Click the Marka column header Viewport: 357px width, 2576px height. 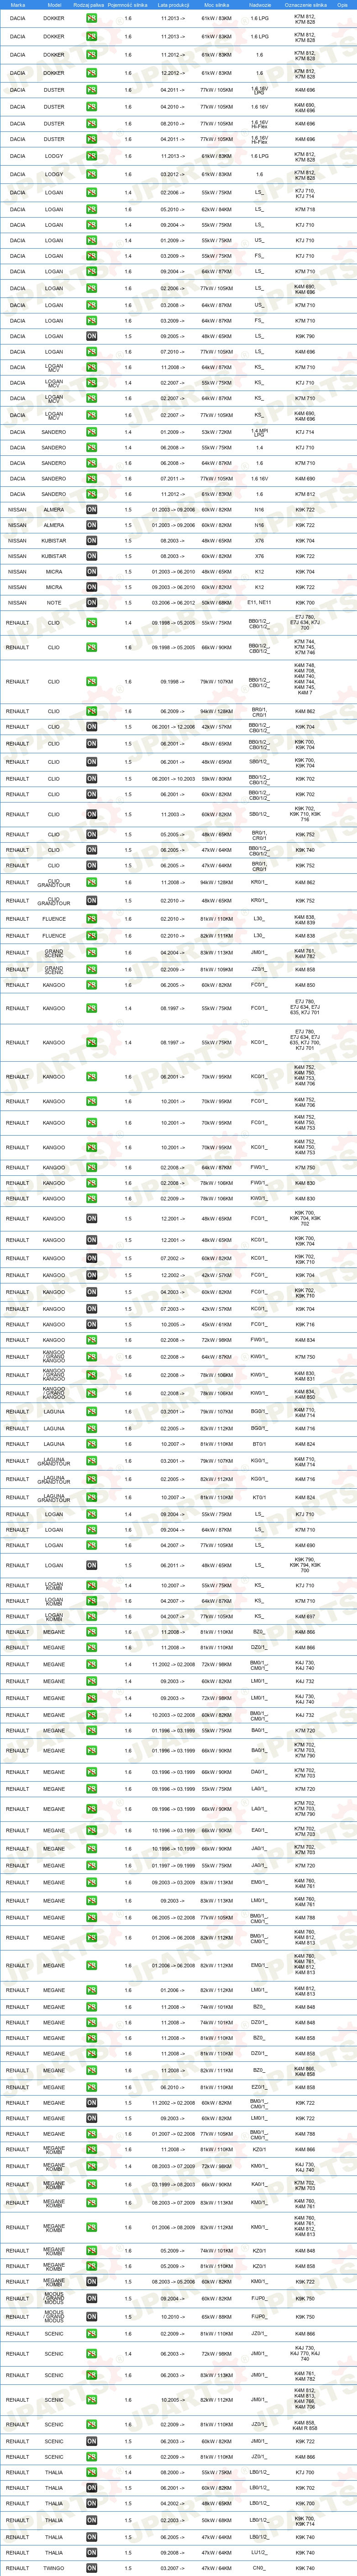pos(18,4)
